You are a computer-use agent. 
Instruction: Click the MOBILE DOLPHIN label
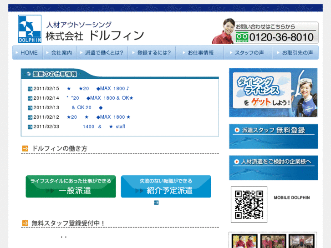pyautogui.click(x=292, y=198)
